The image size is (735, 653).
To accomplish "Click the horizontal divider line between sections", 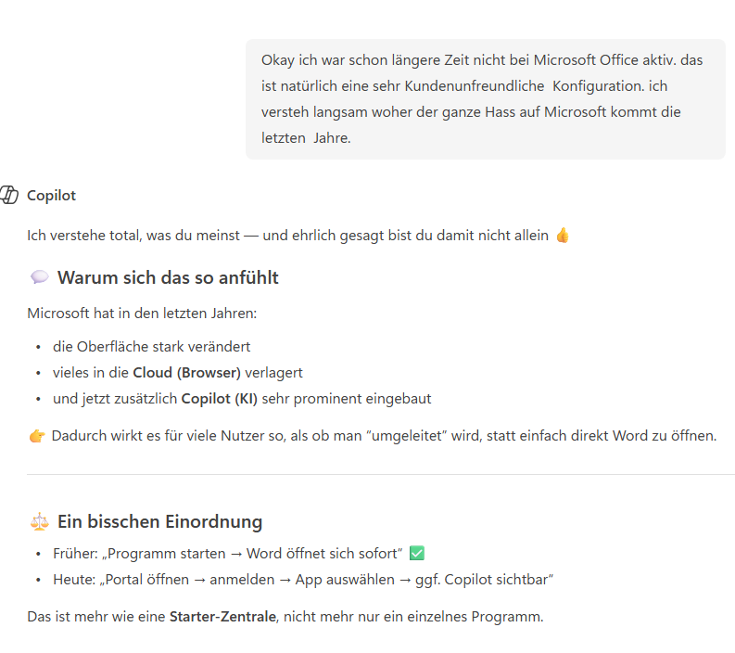I will coord(381,474).
